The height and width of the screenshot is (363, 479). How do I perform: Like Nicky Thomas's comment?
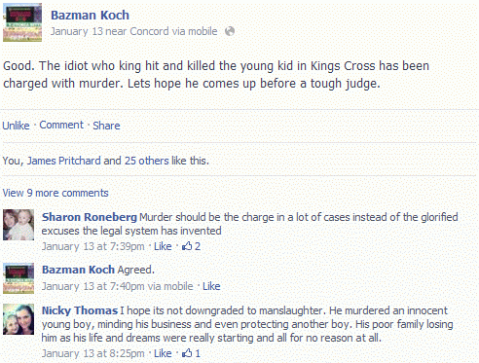(x=163, y=353)
